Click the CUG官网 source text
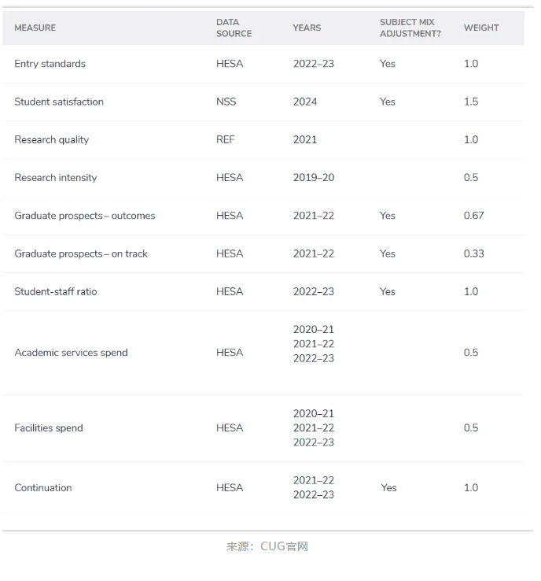The width and height of the screenshot is (541, 581). 284,546
